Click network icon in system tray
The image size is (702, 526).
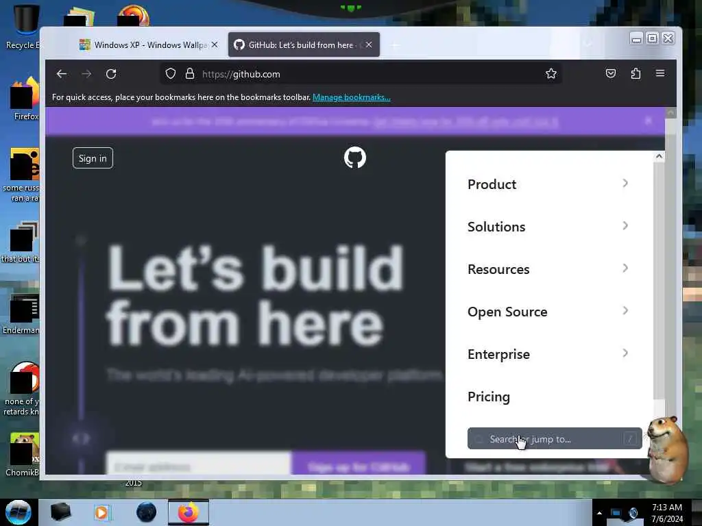[x=616, y=513]
